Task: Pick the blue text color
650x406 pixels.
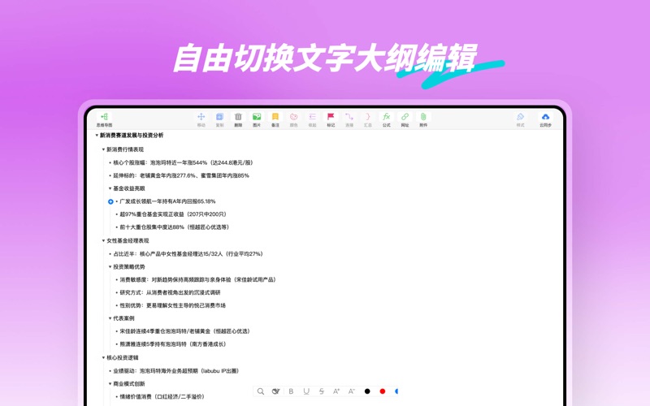Action: pyautogui.click(x=396, y=391)
